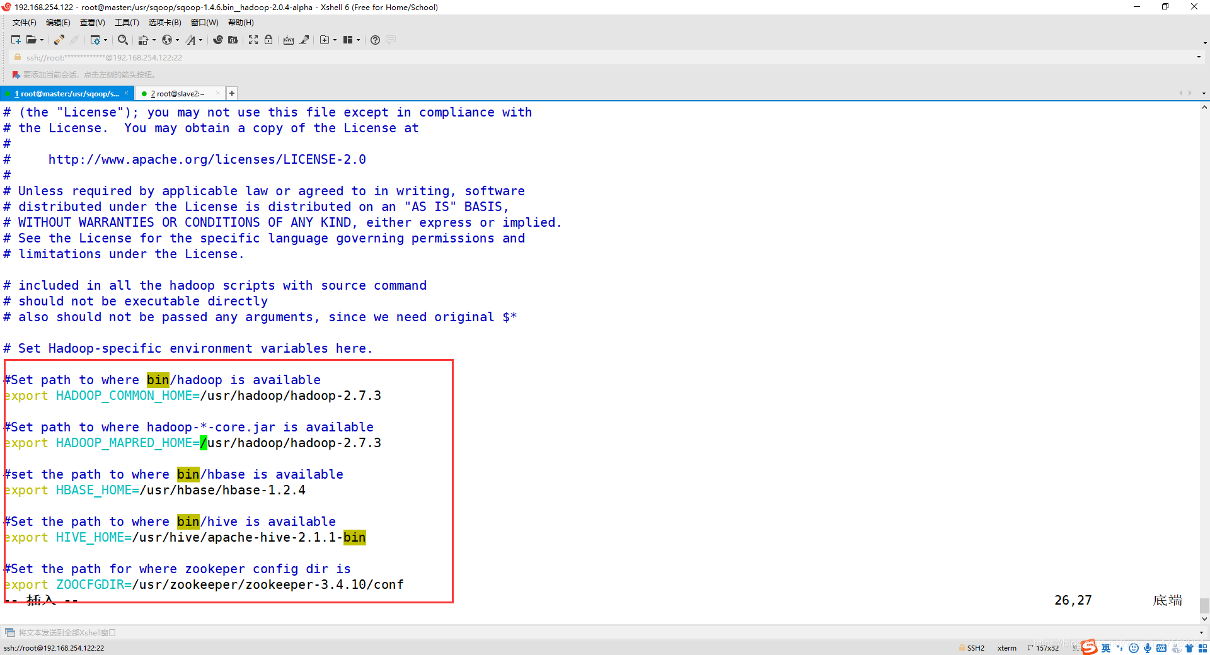Toggle the Full Screen toolbar icon
Viewport: 1210px width, 655px height.
[253, 40]
